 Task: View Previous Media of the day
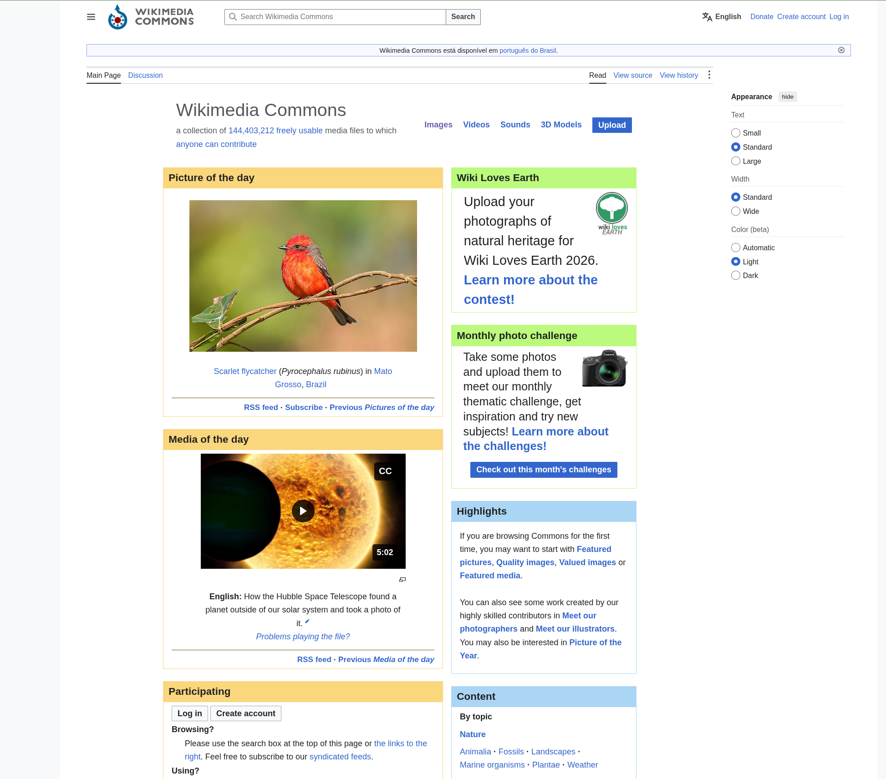click(x=386, y=659)
